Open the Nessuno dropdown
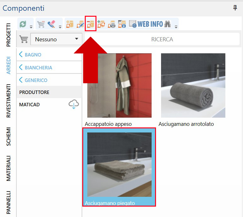Screen dimensions: 243x217 tap(56, 39)
